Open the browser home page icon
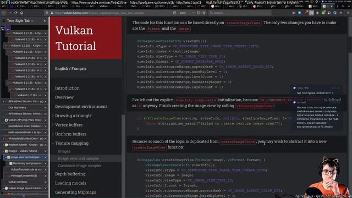This screenshot has height=198, width=352. (21, 13)
